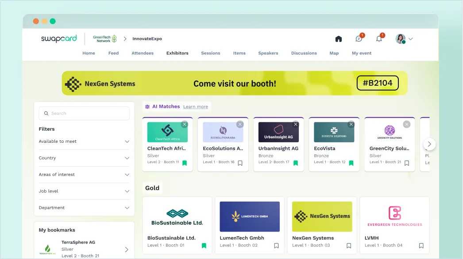463x259 pixels.
Task: Dismiss the UrbanInsight AG match
Action: (x=296, y=124)
